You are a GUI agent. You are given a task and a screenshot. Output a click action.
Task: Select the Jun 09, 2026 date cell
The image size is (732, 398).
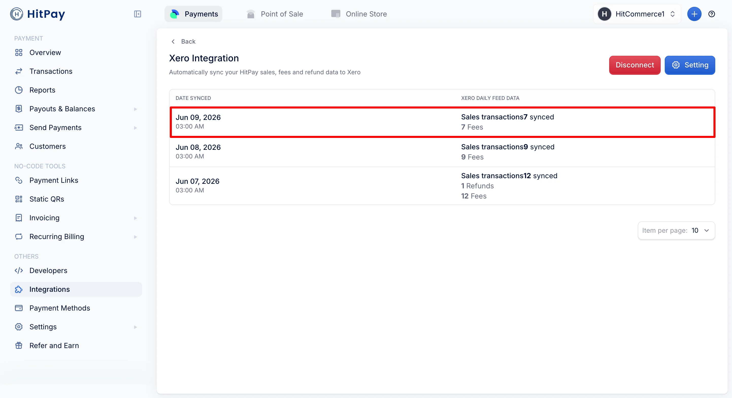click(x=198, y=121)
